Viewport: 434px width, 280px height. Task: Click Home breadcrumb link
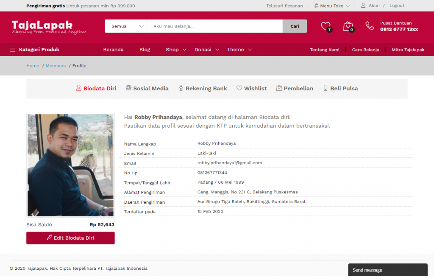coord(33,66)
